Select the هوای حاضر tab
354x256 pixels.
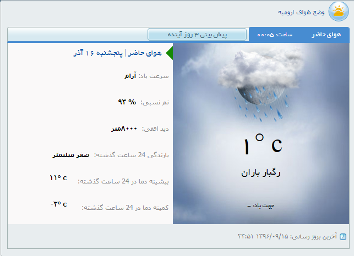click(x=326, y=35)
